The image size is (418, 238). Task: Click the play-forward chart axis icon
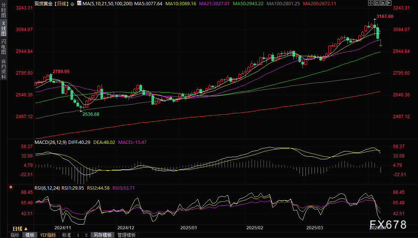tap(383, 3)
